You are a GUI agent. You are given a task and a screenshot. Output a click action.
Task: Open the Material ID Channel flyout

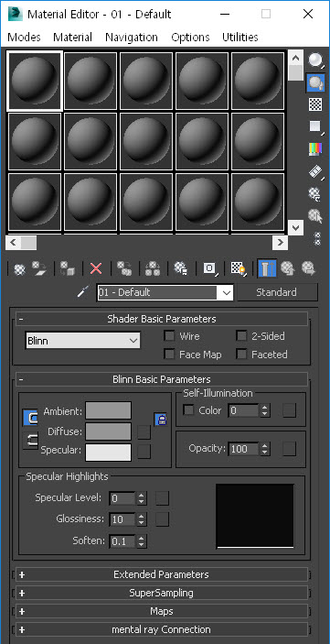tap(210, 268)
